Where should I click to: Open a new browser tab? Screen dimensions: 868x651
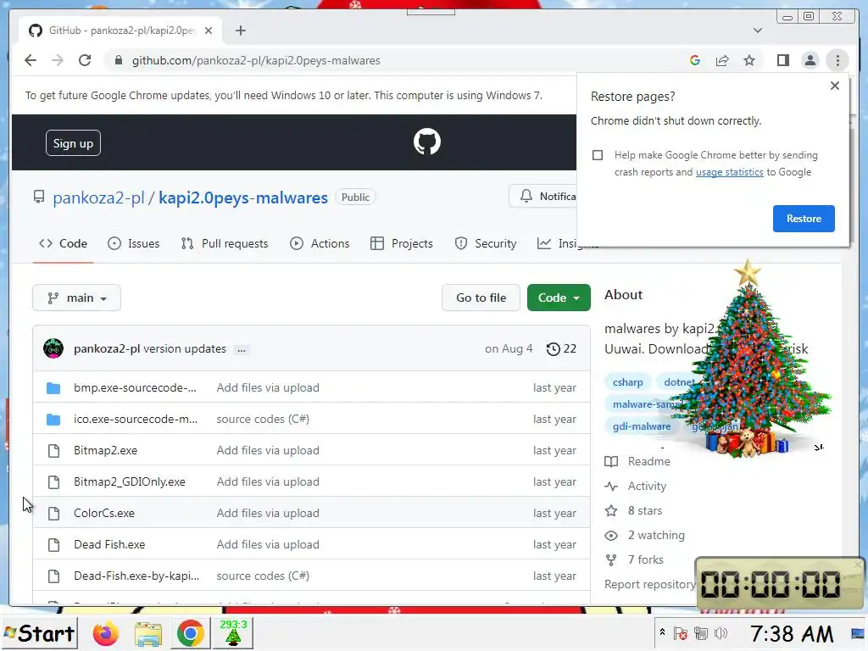[x=240, y=31]
